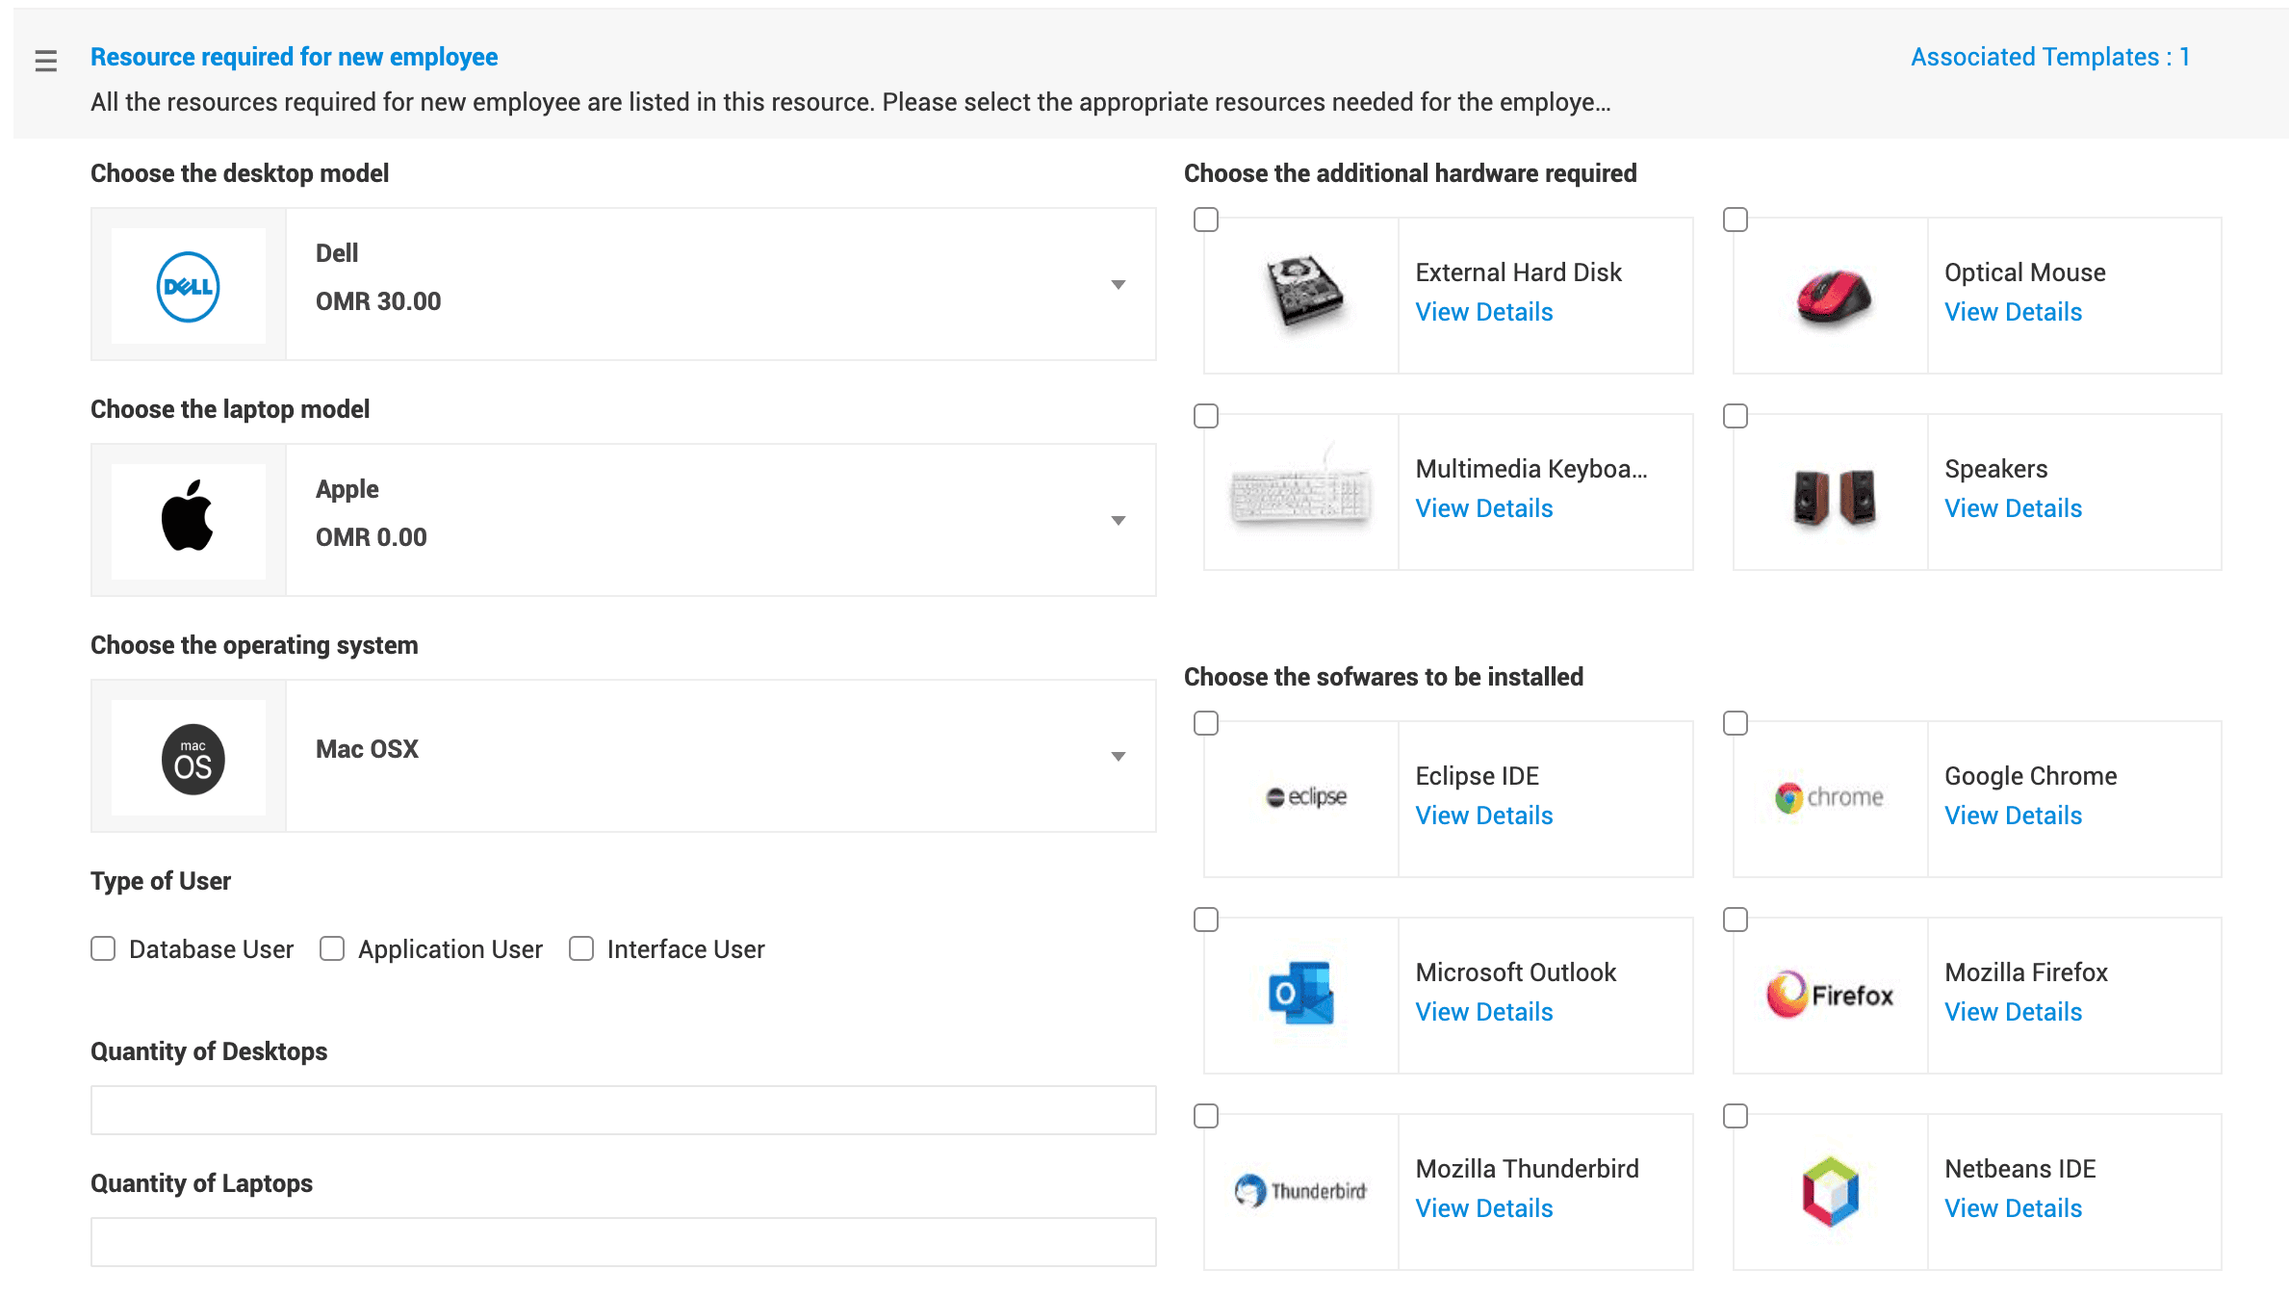Open Resource required for new employee title
The height and width of the screenshot is (1296, 2289).
click(294, 57)
